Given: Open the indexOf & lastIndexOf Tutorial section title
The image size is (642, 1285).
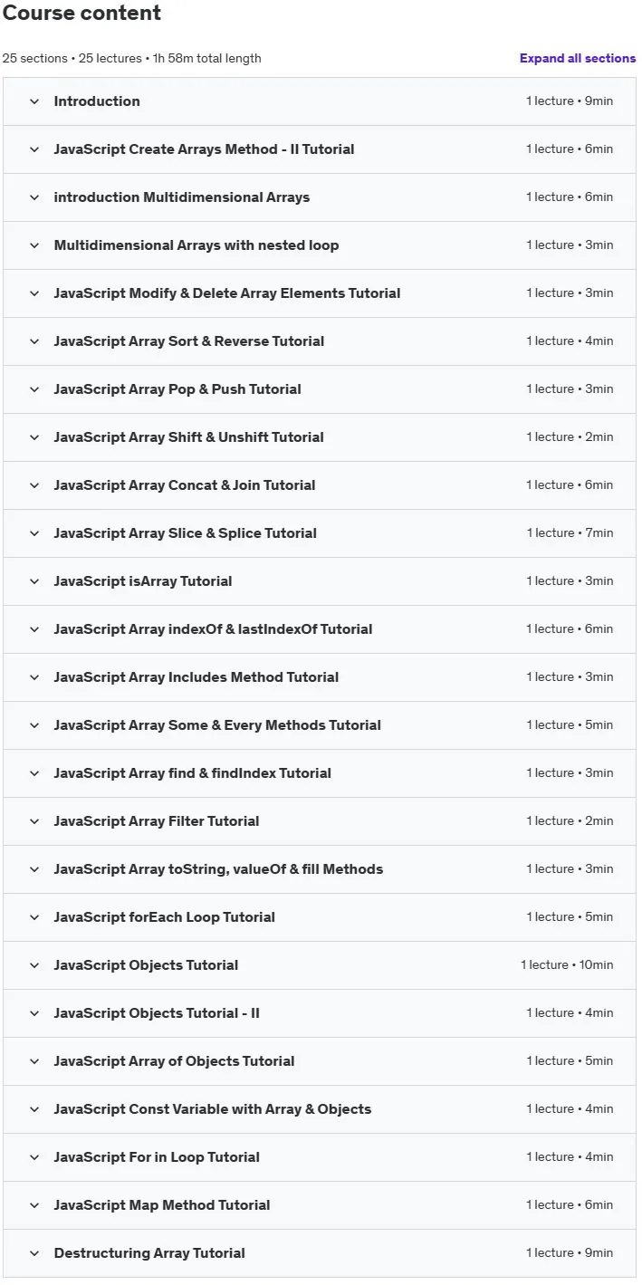Looking at the screenshot, I should pyautogui.click(x=213, y=629).
